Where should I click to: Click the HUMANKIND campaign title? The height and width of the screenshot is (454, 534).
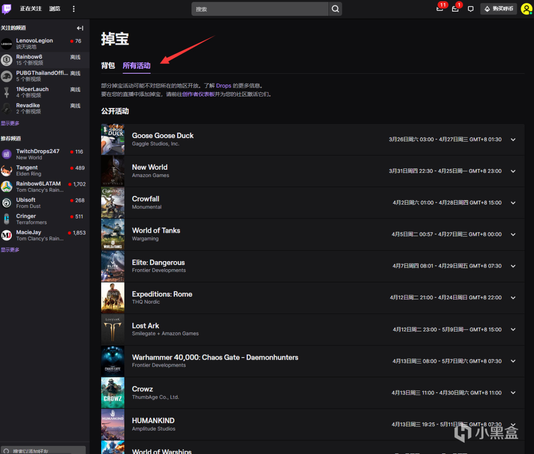pyautogui.click(x=153, y=421)
